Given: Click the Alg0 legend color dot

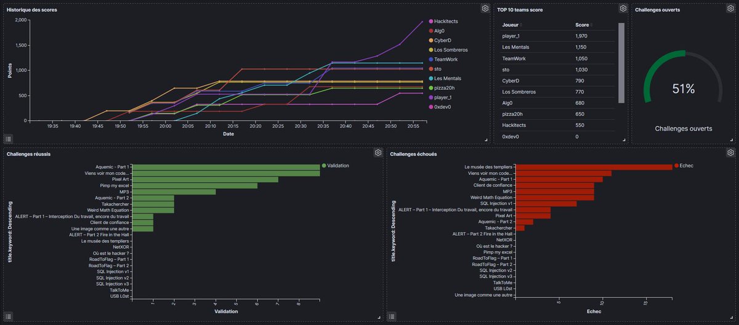Looking at the screenshot, I should 430,31.
